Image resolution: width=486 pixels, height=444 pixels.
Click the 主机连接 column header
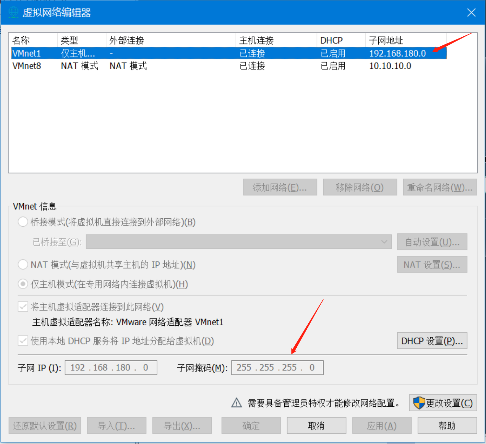point(276,40)
